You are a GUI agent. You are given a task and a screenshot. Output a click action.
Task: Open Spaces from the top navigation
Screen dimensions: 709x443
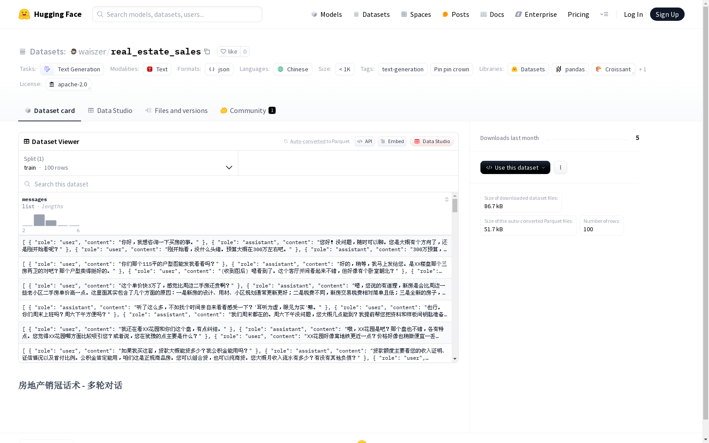(x=416, y=14)
